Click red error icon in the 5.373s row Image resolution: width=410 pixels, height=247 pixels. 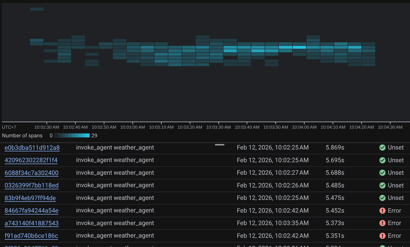pyautogui.click(x=382, y=223)
